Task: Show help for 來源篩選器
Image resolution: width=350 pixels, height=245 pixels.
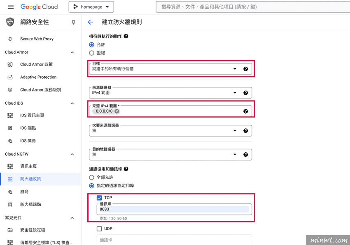Action: click(245, 93)
